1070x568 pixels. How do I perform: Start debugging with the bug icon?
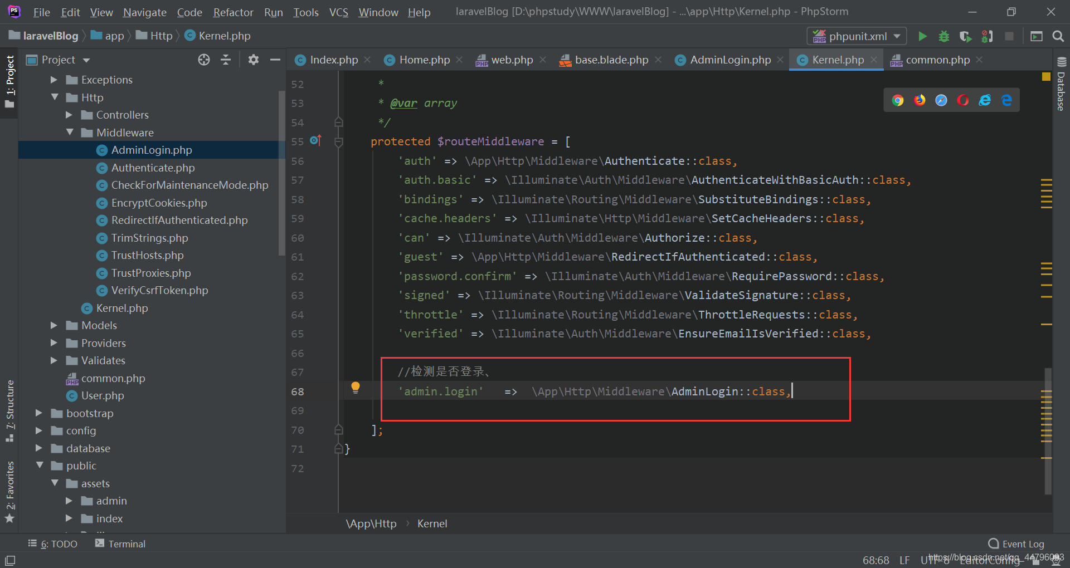click(944, 36)
